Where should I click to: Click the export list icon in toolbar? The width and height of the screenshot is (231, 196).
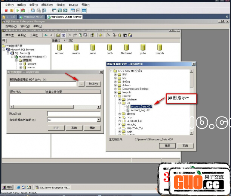click(85, 35)
